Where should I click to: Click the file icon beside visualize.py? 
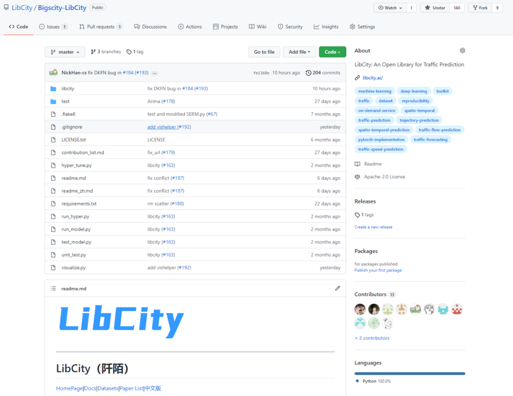pyautogui.click(x=53, y=267)
